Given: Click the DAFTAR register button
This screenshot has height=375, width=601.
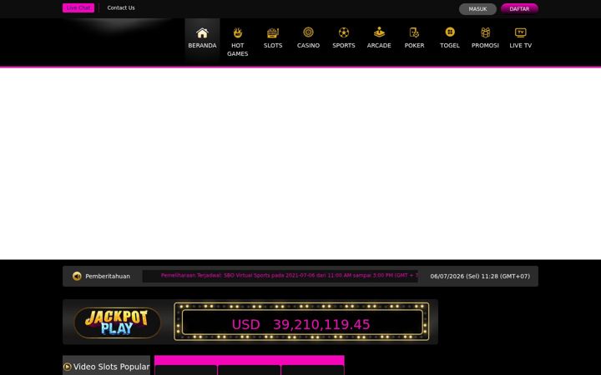Looking at the screenshot, I should click(519, 9).
